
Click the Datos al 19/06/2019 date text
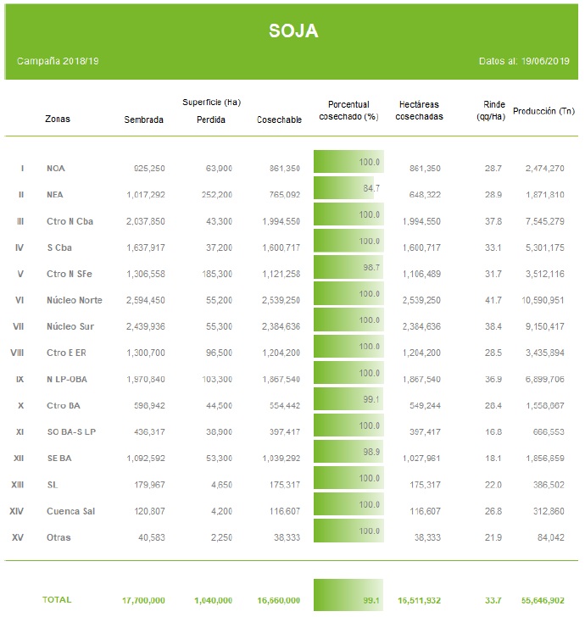tap(526, 62)
